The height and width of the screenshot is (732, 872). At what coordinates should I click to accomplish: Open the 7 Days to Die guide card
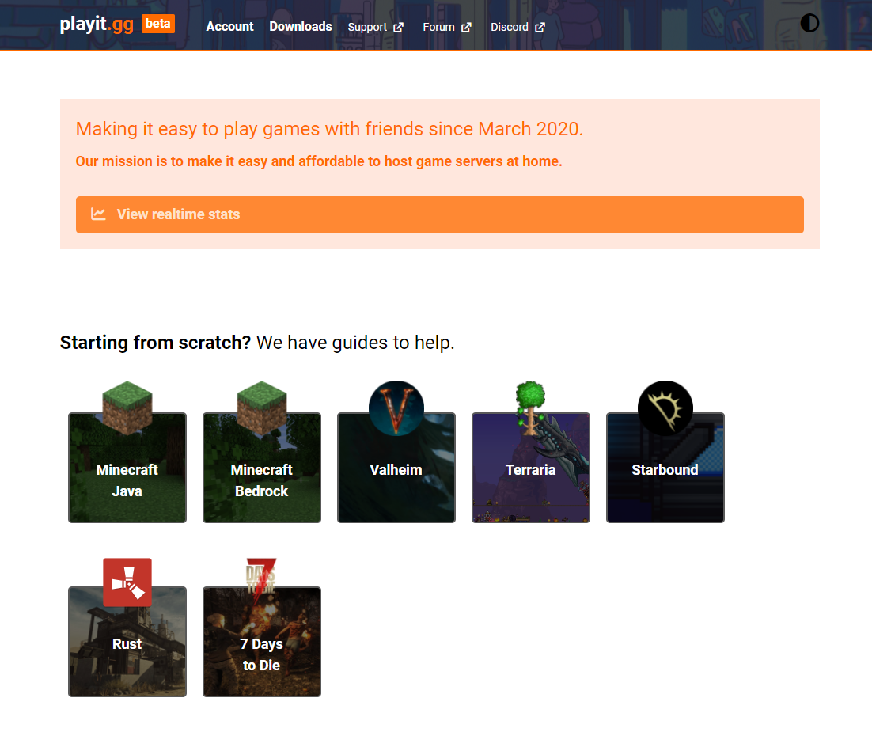pos(262,654)
